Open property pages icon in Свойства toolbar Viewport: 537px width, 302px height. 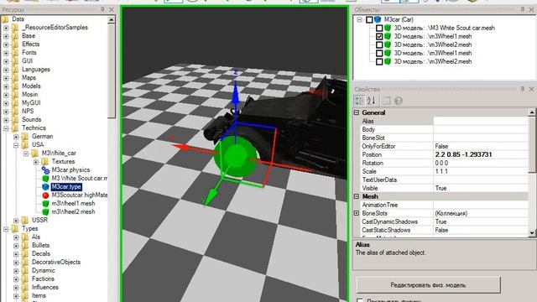click(x=386, y=101)
